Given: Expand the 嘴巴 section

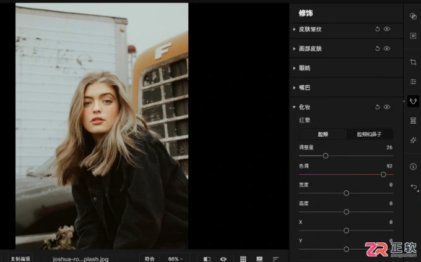Looking at the screenshot, I should click(x=294, y=88).
